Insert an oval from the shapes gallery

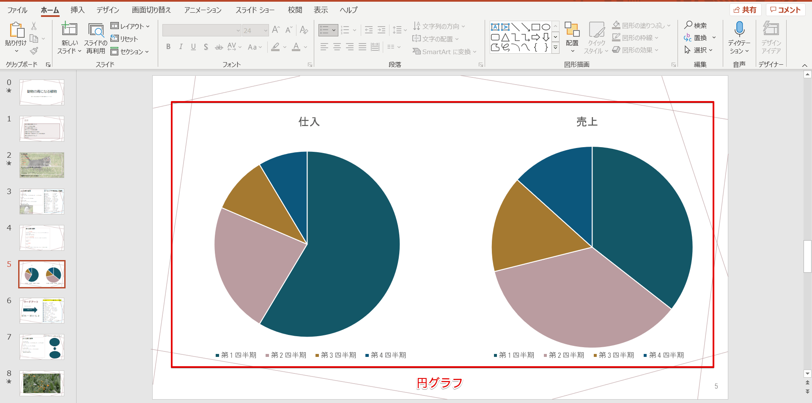[546, 27]
